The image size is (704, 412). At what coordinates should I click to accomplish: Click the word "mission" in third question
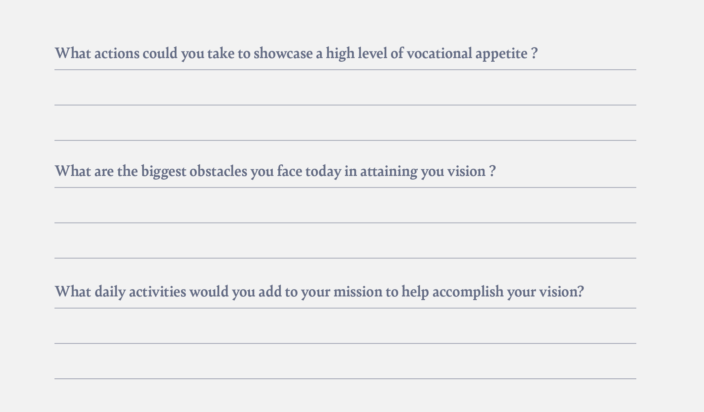[x=358, y=292]
